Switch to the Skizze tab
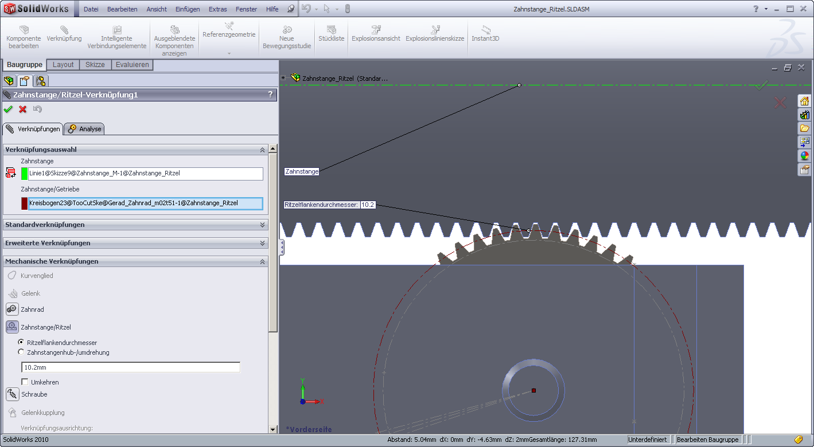Screen dimensions: 814x447 click(95, 65)
